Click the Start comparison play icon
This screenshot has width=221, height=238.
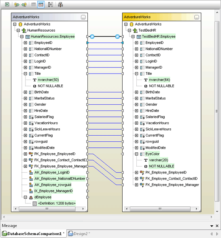pyautogui.click(x=7, y=4)
